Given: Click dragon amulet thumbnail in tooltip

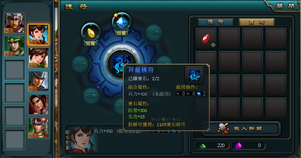Looking at the screenshot, I should point(194,75).
